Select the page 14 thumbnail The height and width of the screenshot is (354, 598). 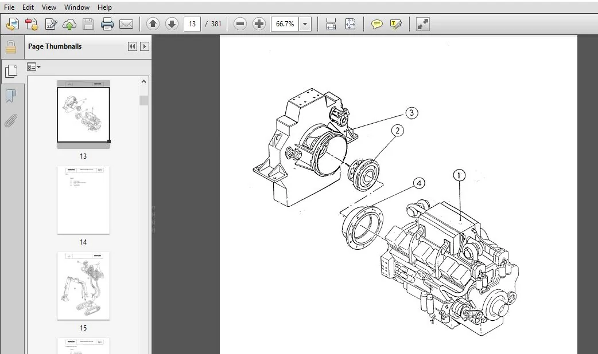(83, 200)
